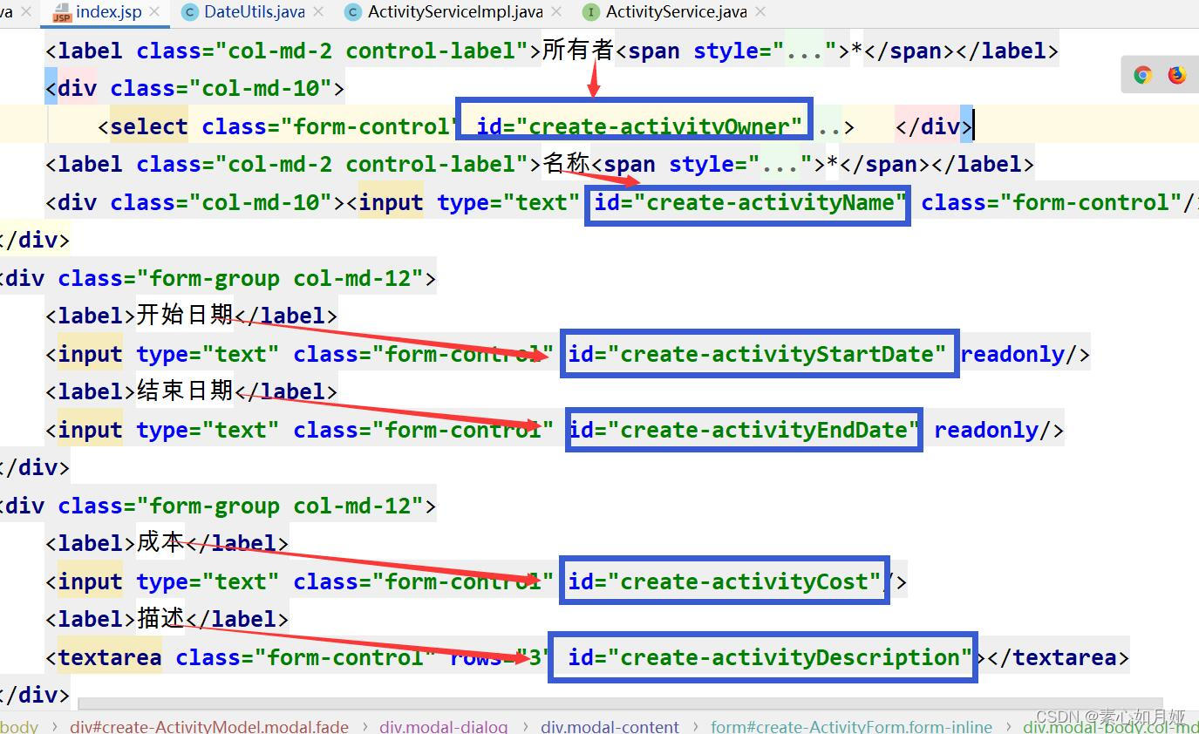Click the closing </textarea> tag
Screen dimensions: 1199x734
tap(1058, 658)
